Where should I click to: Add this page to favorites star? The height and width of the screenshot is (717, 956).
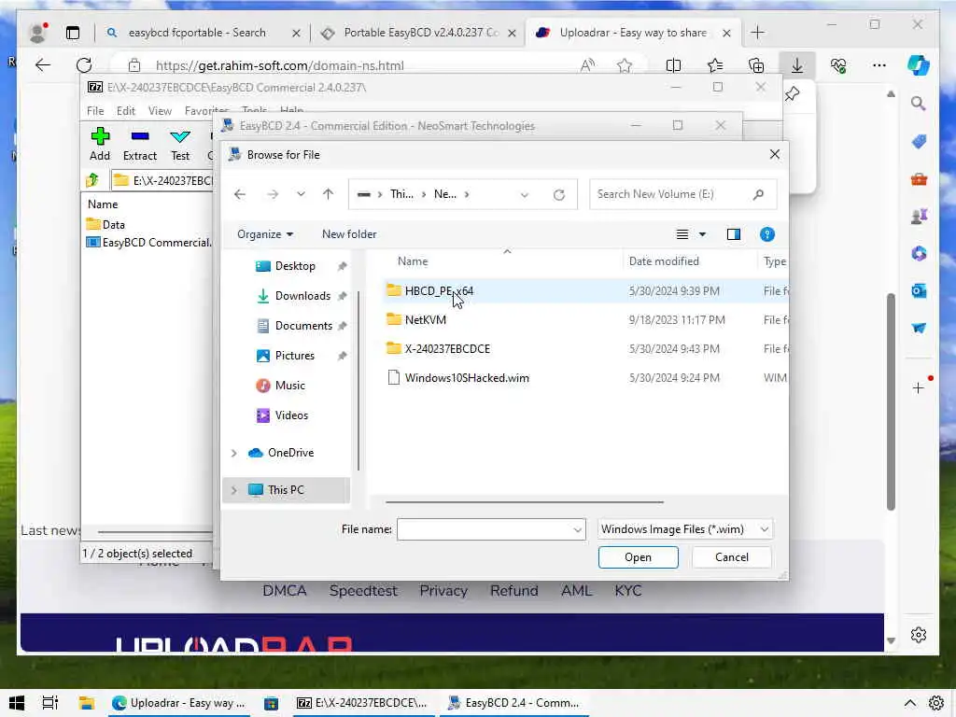(x=625, y=65)
